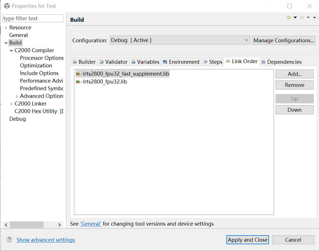Open the Configuration dropdown
This screenshot has width=319, height=251.
click(180, 40)
